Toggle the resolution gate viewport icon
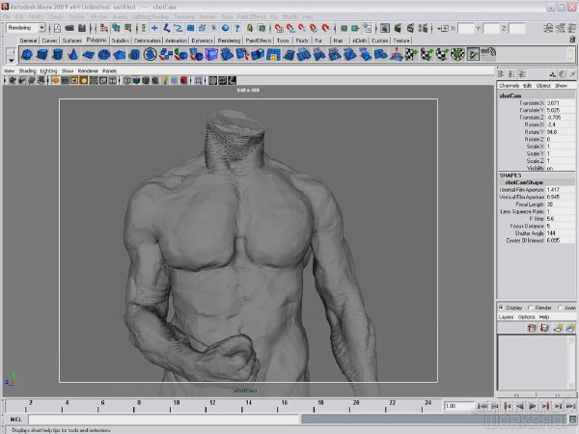579x434 pixels. (x=74, y=80)
